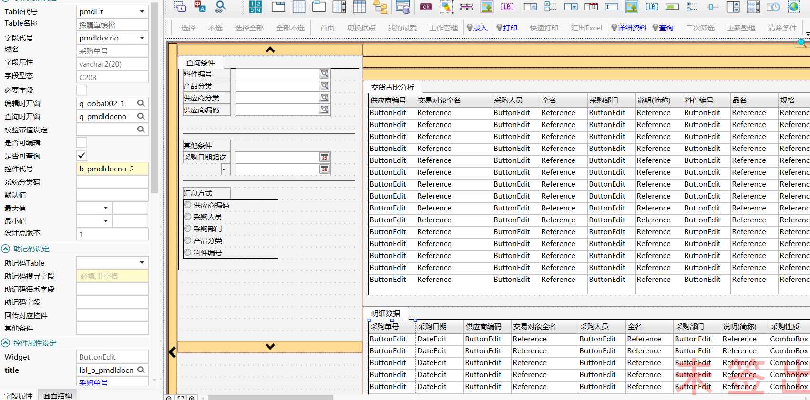The height and width of the screenshot is (400, 810).
Task: Select the translate 中/A language icon
Action: click(200, 7)
